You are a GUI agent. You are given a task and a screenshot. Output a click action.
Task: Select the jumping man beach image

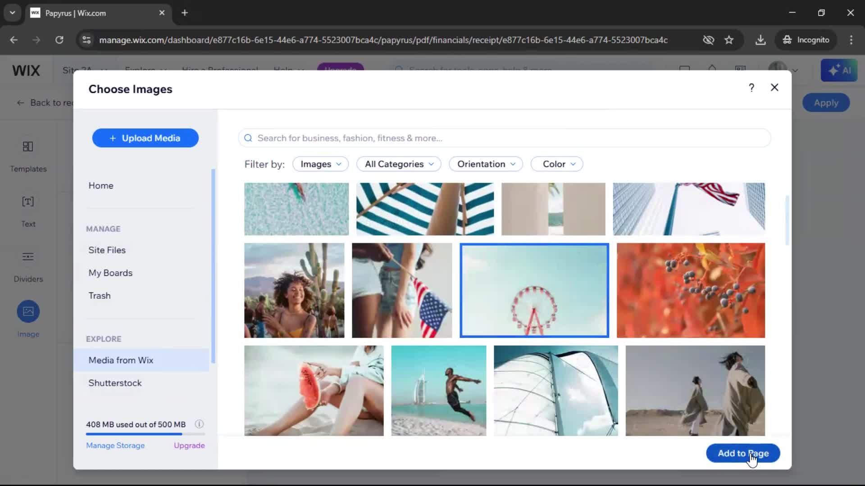point(439,391)
